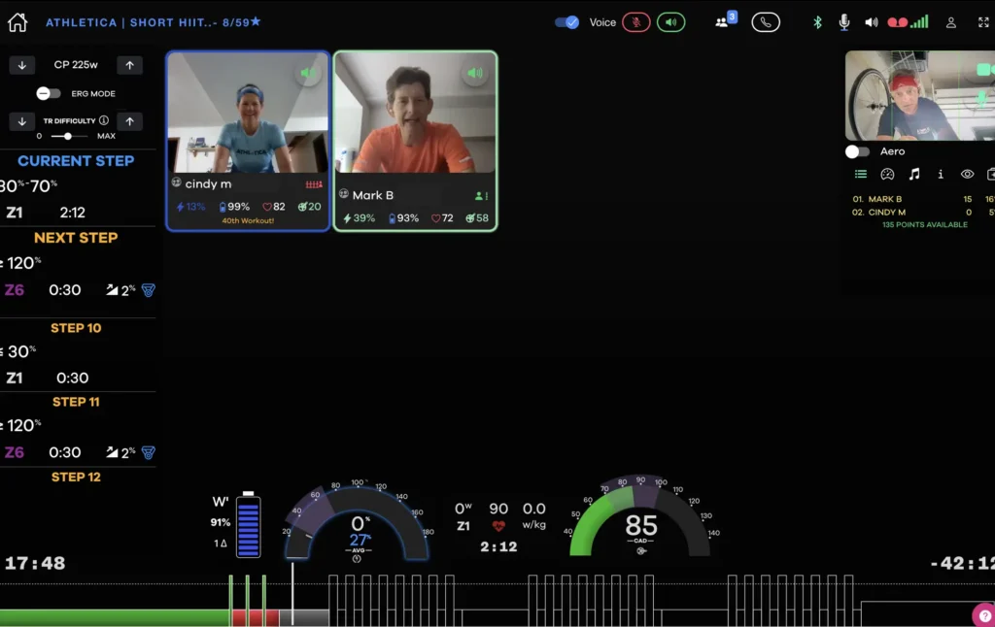Click the TR Difficulty info icon
995x627 pixels.
click(103, 120)
